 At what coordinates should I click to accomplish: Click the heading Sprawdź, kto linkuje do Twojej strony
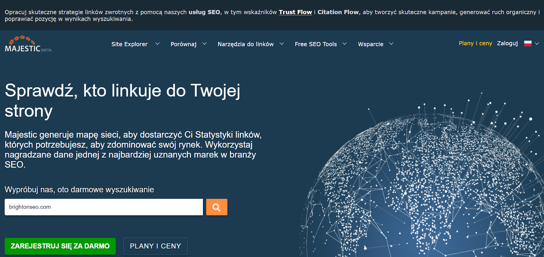pyautogui.click(x=122, y=100)
